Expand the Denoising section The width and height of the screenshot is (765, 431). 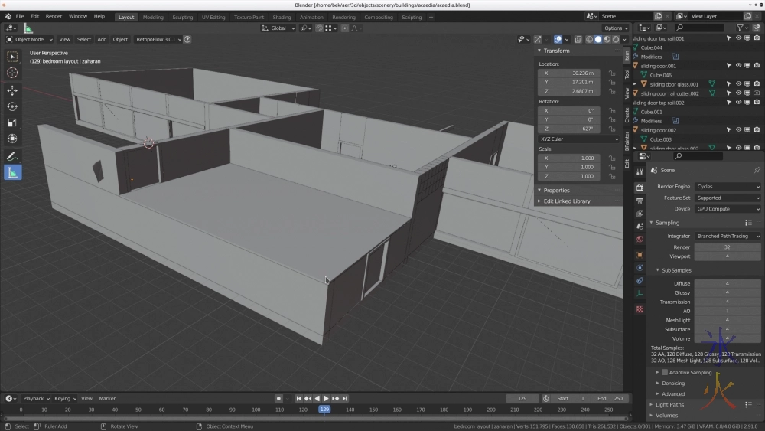(x=672, y=383)
